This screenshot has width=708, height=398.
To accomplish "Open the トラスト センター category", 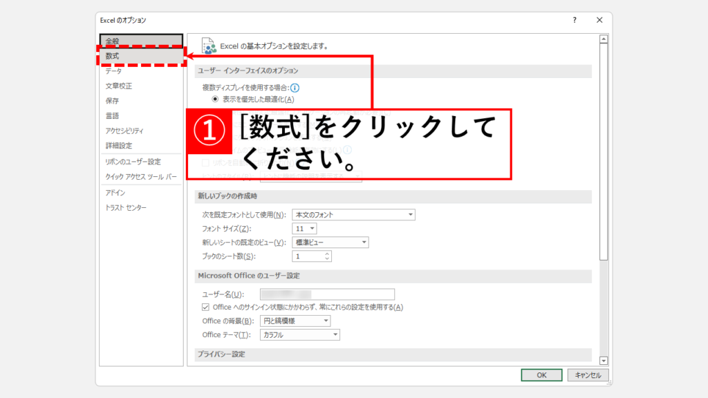I will pos(126,208).
